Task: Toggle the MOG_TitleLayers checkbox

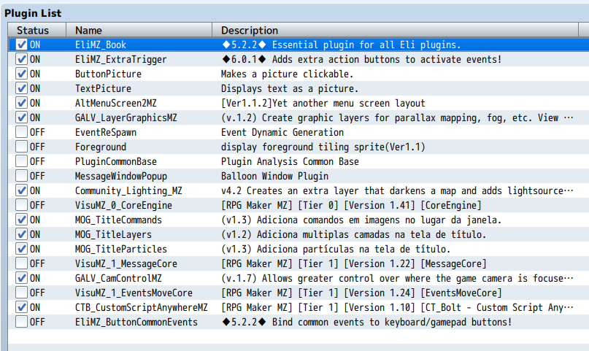Action: point(21,235)
